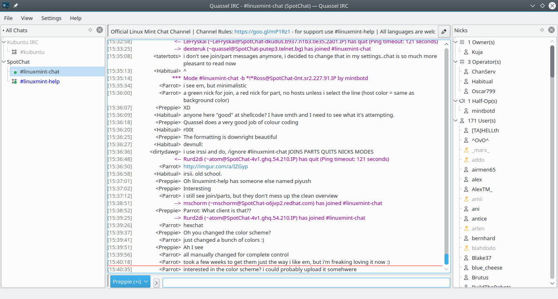Select nick airmen65 in the list
558x299 pixels.
484,170
